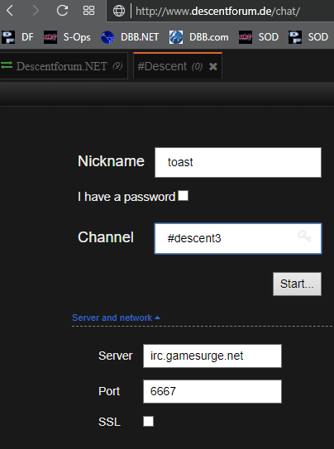The image size is (334, 449).
Task: Toggle the SSL checkbox
Action: pyautogui.click(x=148, y=421)
